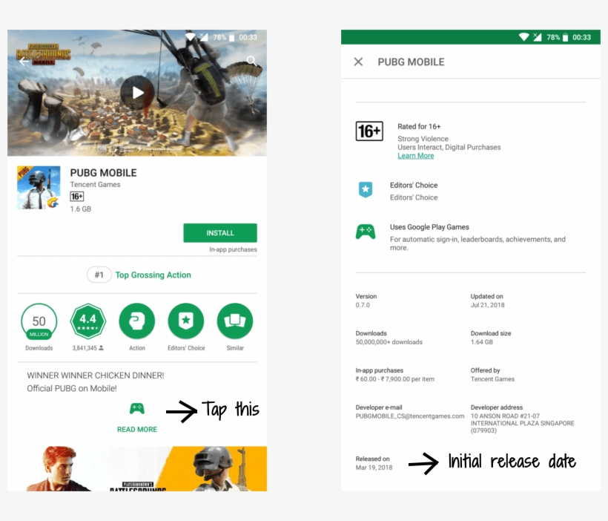Tap the "Mar 19, 2018" release date
The height and width of the screenshot is (521, 608).
[x=374, y=468]
